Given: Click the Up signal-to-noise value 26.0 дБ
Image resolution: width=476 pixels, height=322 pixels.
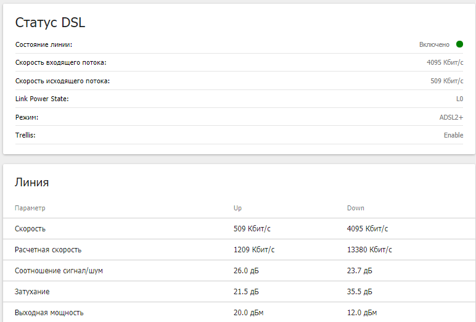Looking at the screenshot, I should (x=246, y=271).
